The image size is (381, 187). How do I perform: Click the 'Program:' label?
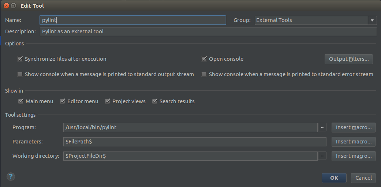coord(24,127)
